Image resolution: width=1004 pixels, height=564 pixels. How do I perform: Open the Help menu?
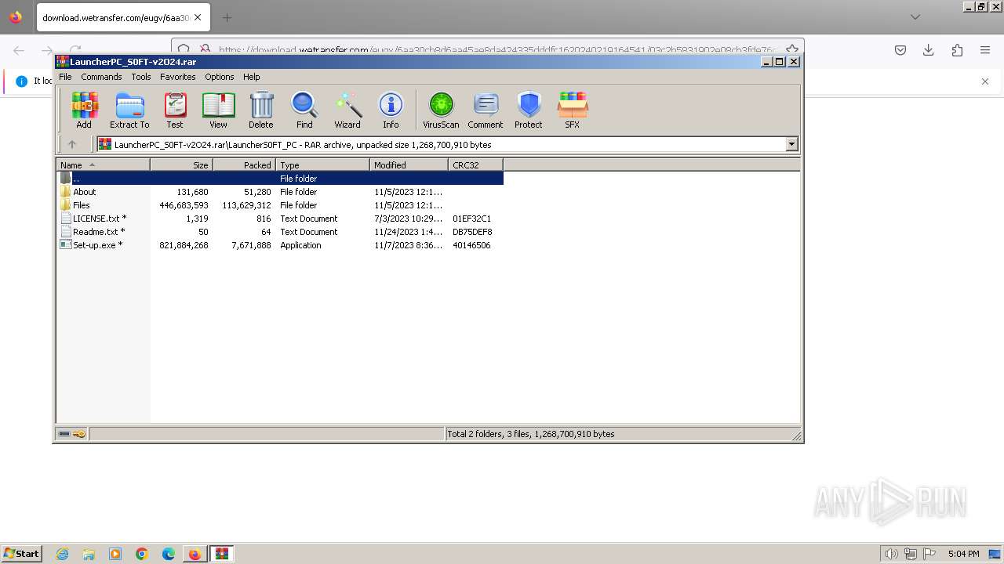251,77
